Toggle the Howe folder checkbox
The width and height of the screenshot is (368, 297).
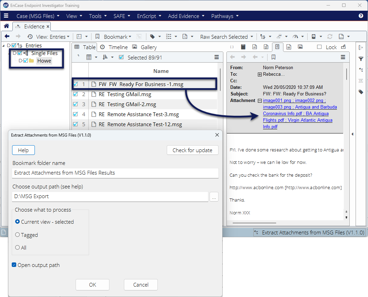point(26,61)
